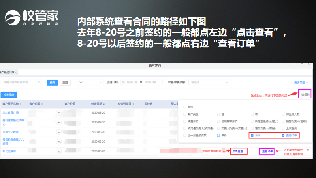Click the 结束日期 end date field
The image size is (316, 178).
(150, 82)
